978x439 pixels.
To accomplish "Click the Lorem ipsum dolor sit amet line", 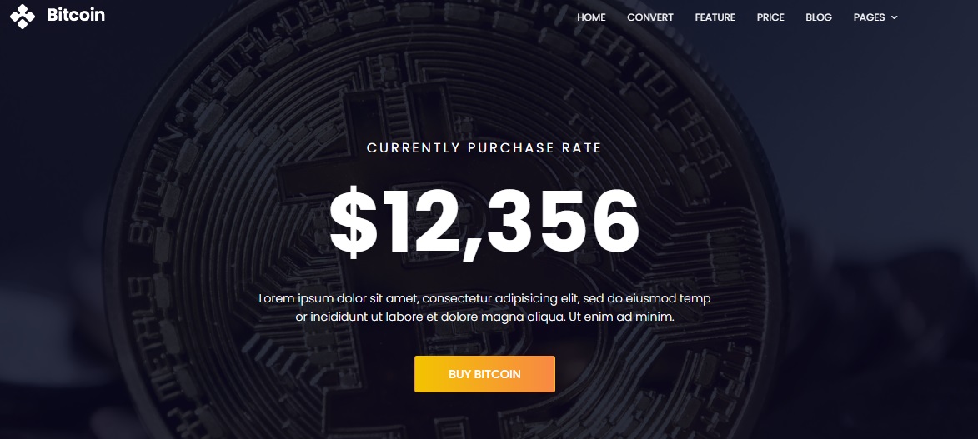I will point(484,299).
